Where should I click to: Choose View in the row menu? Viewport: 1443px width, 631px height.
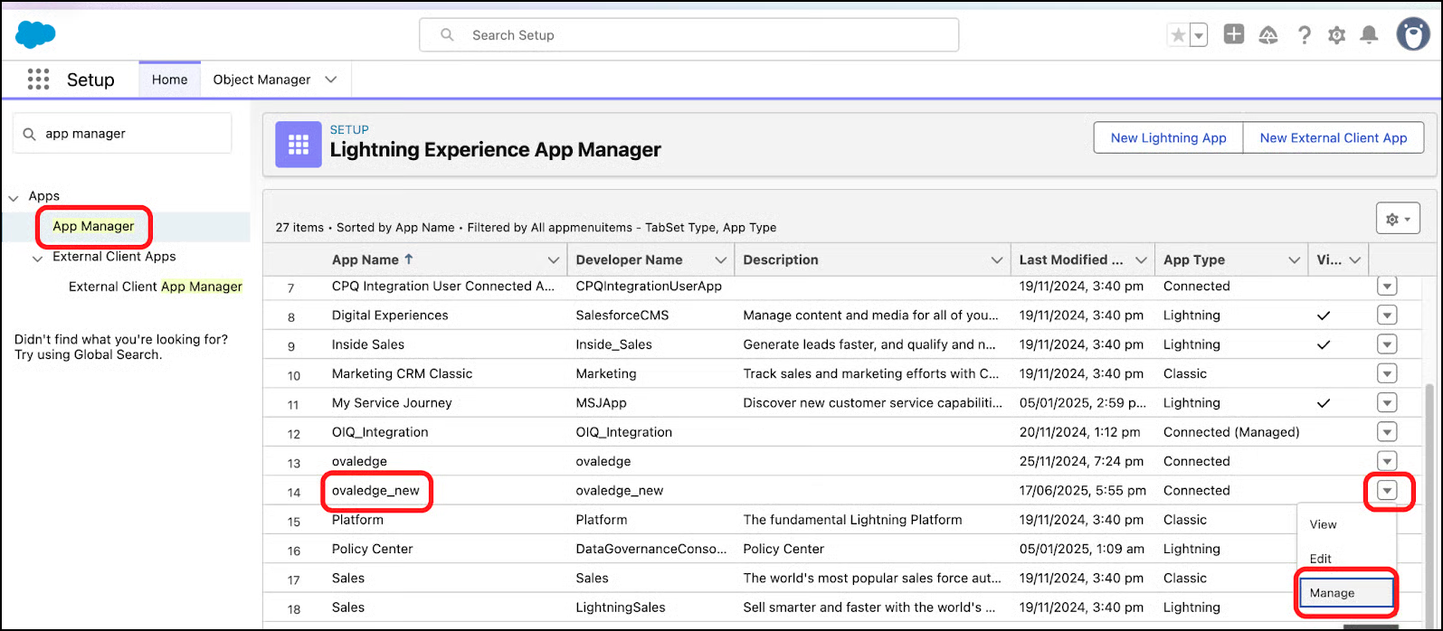point(1323,524)
